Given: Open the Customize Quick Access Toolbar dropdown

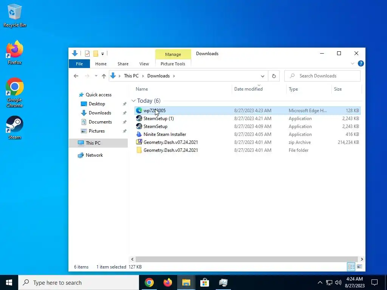Looking at the screenshot, I should 102,54.
